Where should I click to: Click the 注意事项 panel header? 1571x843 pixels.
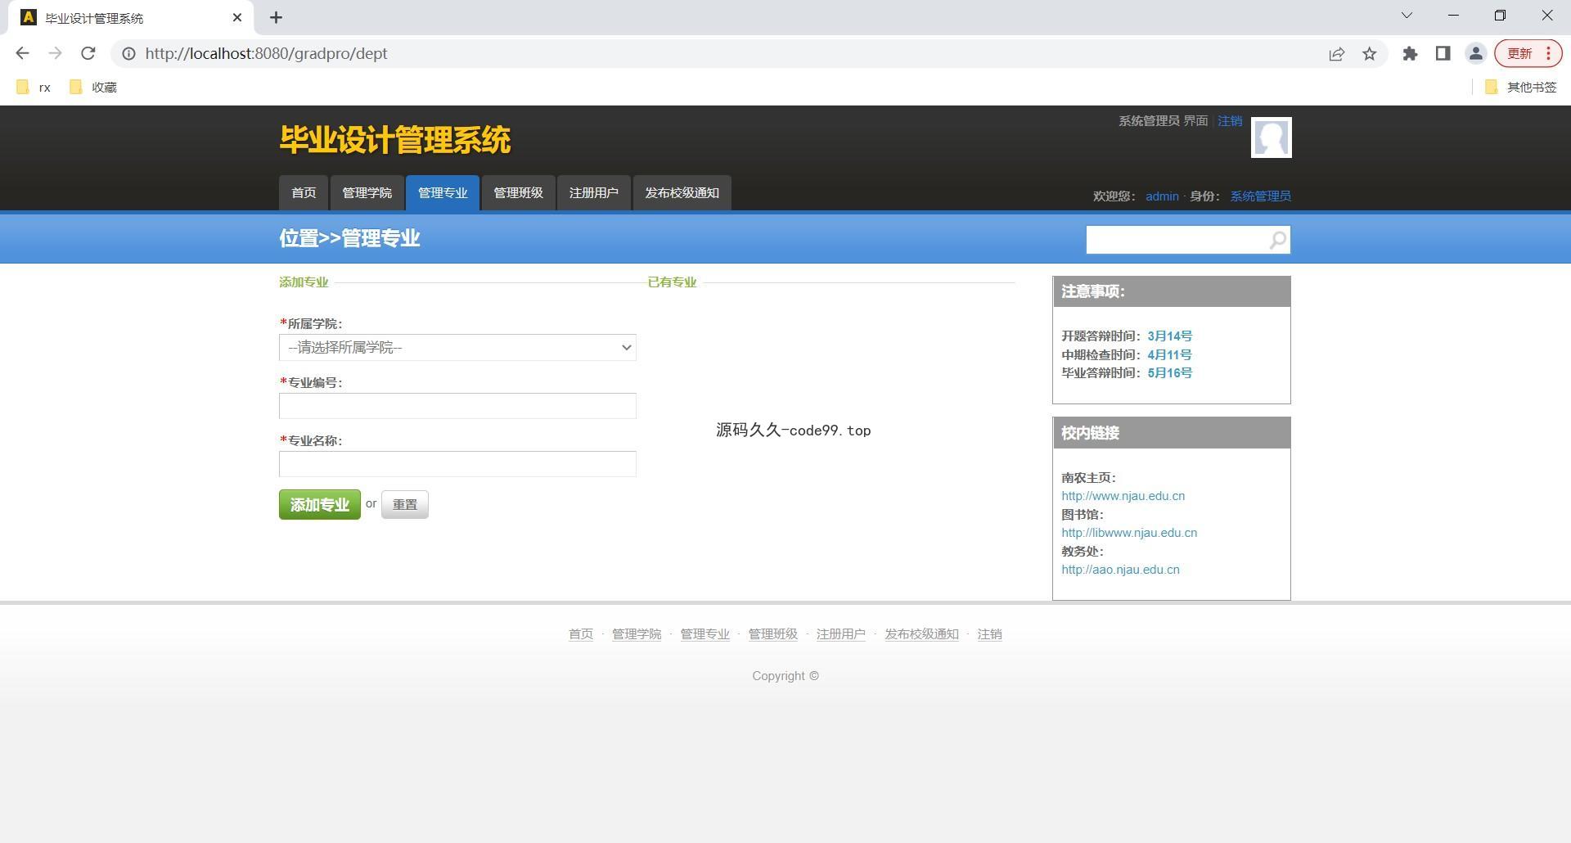tap(1172, 291)
